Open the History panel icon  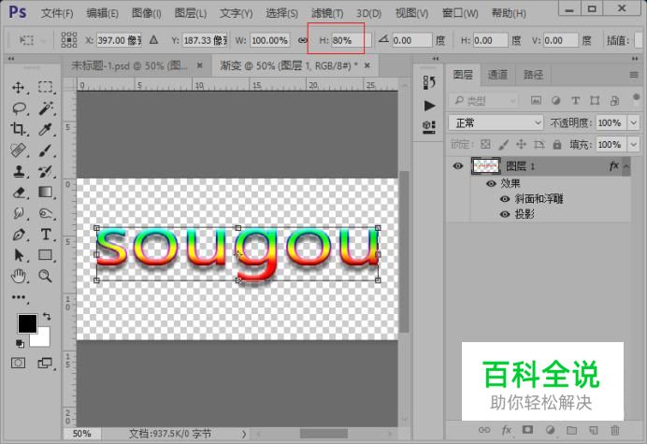pyautogui.click(x=429, y=82)
